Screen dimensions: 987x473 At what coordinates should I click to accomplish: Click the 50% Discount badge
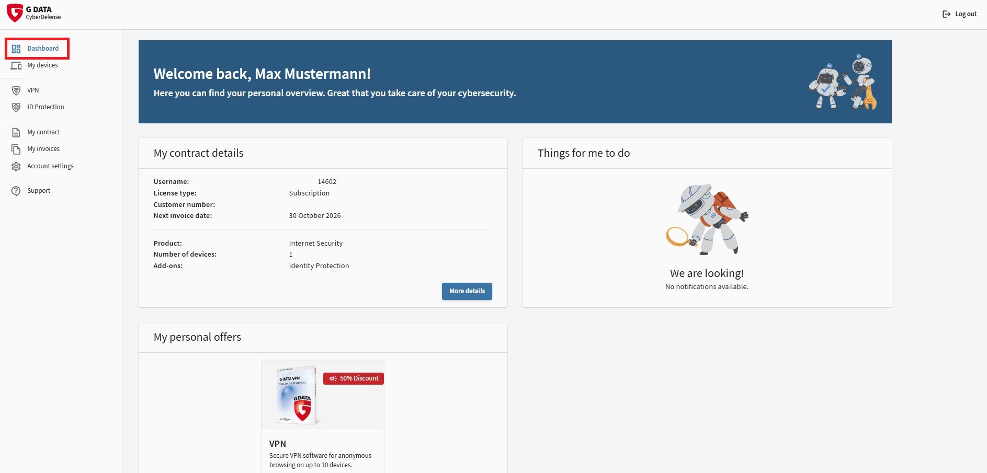(x=354, y=378)
